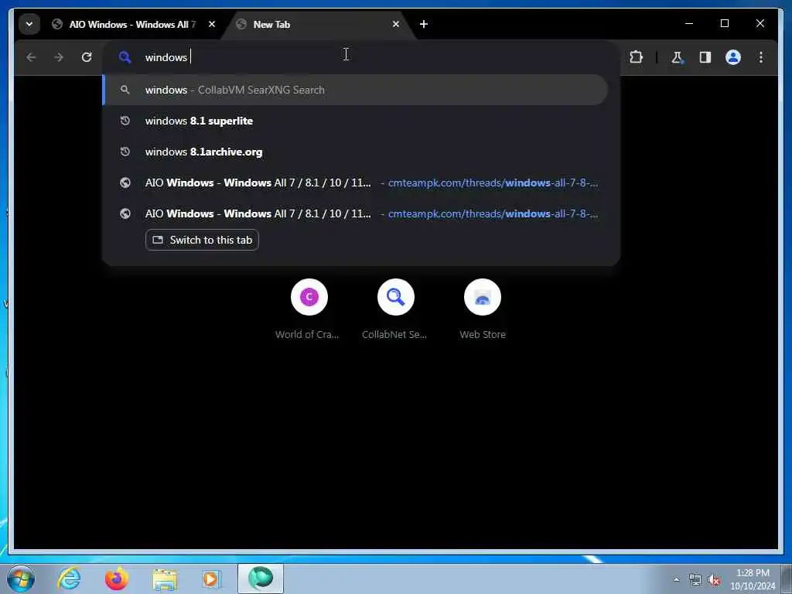Viewport: 792px width, 594px height.
Task: Close the New Tab tab
Action: point(396,24)
